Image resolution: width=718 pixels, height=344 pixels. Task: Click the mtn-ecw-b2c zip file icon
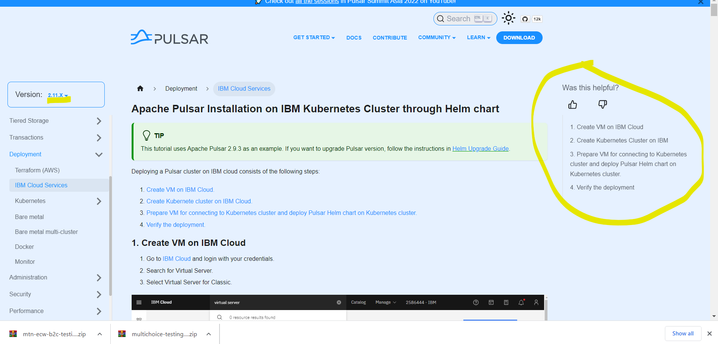(13, 334)
